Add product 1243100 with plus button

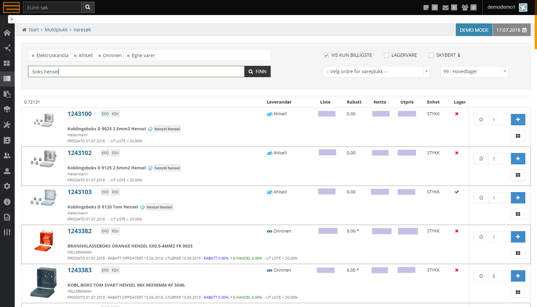pos(518,120)
